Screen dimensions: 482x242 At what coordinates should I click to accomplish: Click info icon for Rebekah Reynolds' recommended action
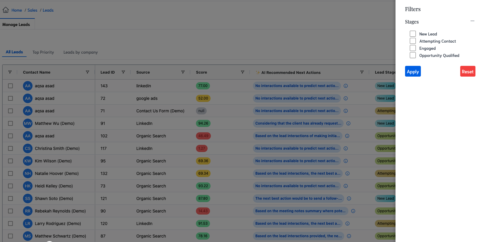pyautogui.click(x=353, y=211)
